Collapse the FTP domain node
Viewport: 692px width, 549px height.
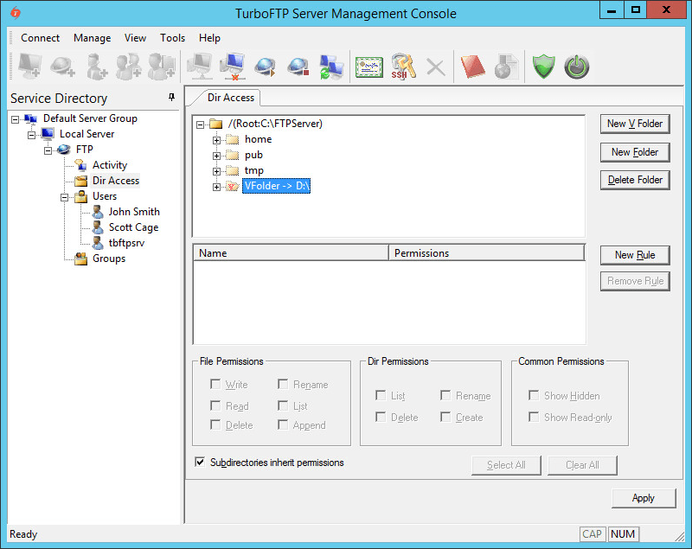48,150
